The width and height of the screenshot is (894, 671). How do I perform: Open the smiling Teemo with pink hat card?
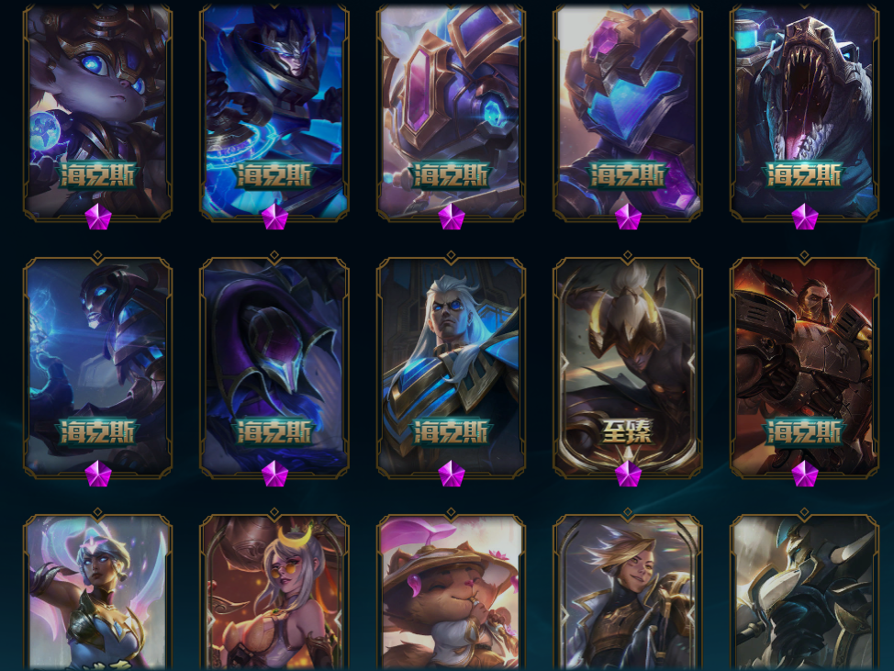pos(451,590)
